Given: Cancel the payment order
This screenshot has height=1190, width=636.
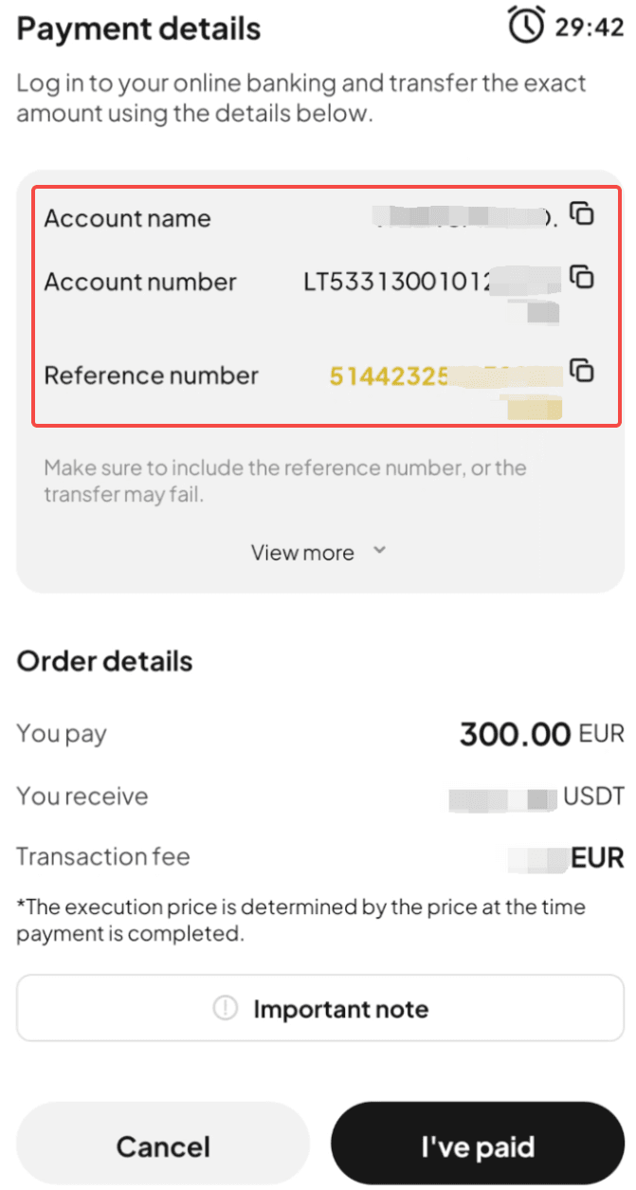Looking at the screenshot, I should 162,1144.
